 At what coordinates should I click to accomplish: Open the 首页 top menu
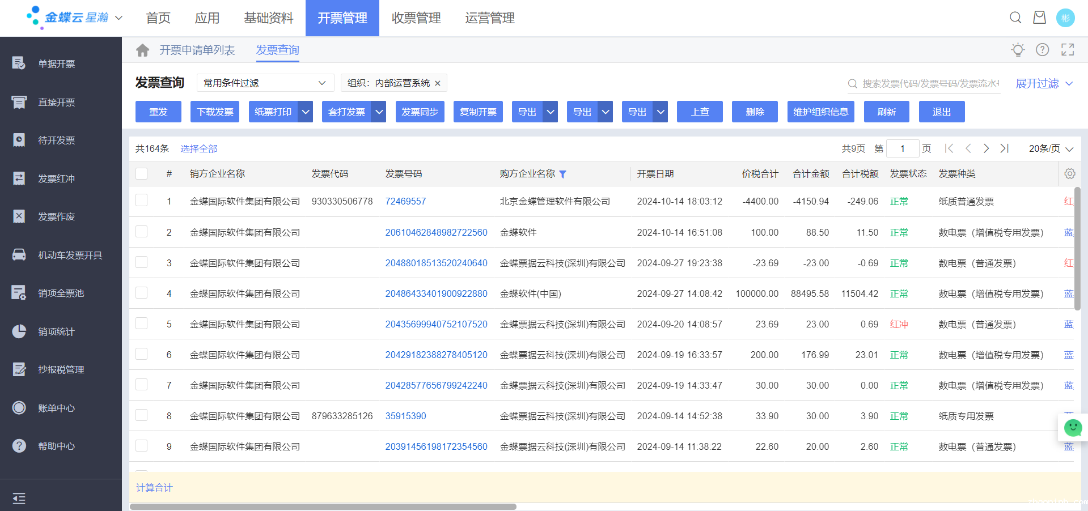tap(158, 18)
